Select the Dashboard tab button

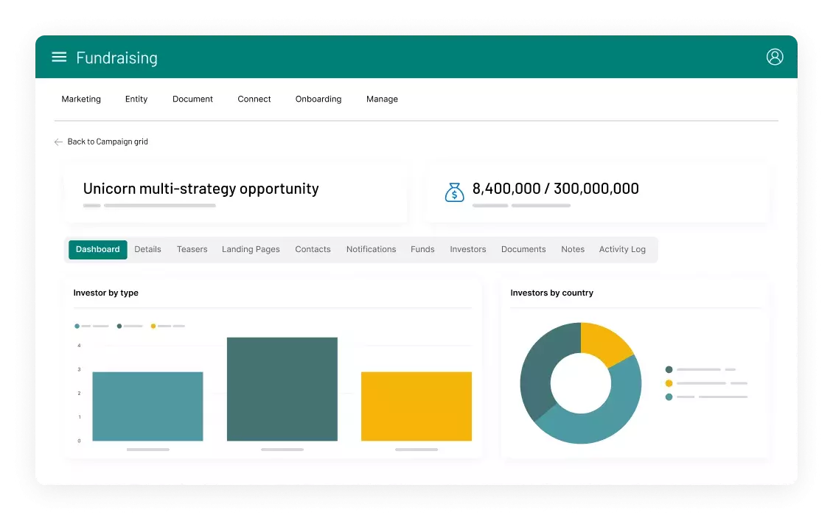[x=97, y=249]
